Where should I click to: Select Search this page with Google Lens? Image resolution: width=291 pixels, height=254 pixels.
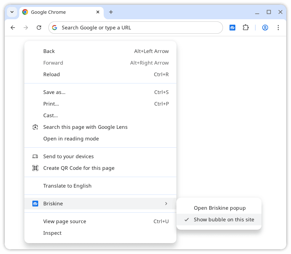click(85, 127)
